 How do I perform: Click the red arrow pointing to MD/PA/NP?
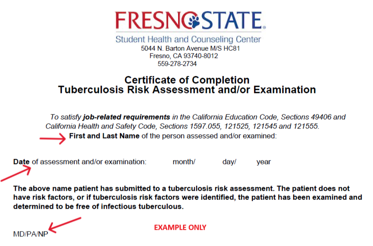(65, 225)
